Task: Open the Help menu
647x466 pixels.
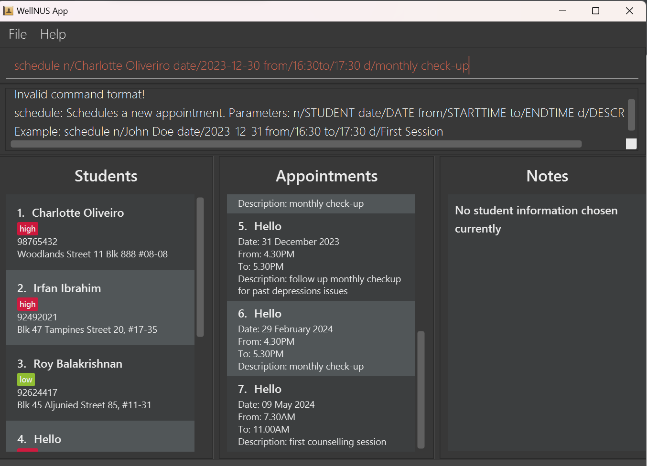Action: [53, 34]
